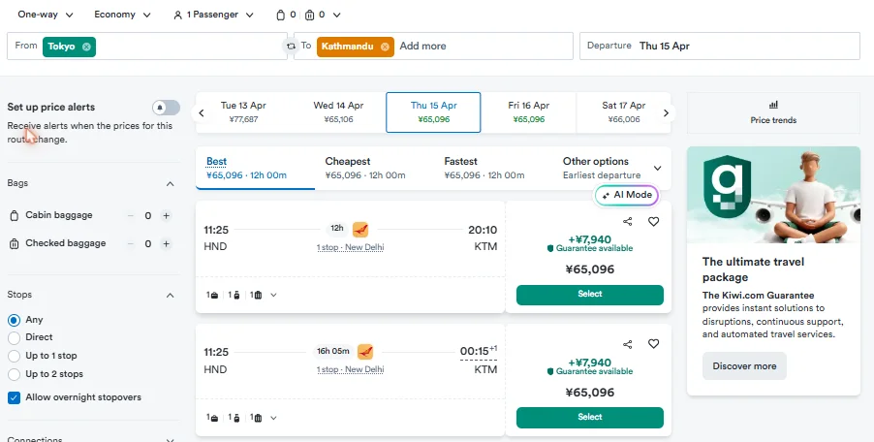
Task: Select Fri 16 Apr date tab
Action: click(528, 112)
